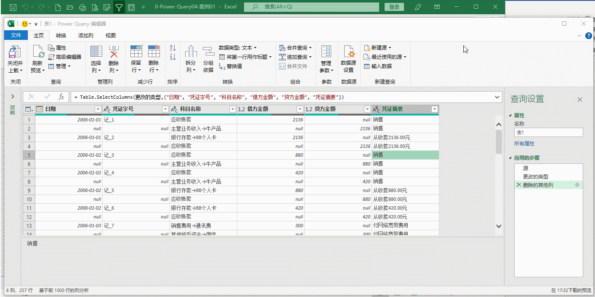Switch to the Transform (转换) tab
Viewport: 595px width, 297px height.
pyautogui.click(x=61, y=36)
